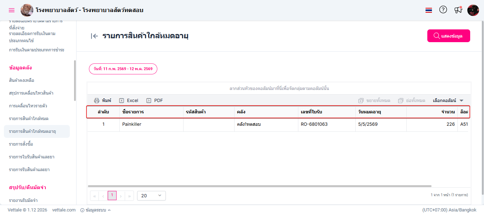Click the แสดงข้อมูล search button

point(449,36)
